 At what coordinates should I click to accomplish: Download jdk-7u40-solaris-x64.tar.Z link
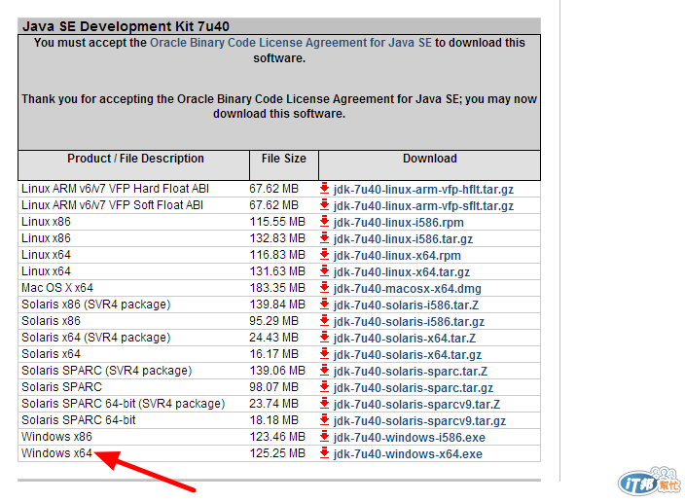point(405,339)
